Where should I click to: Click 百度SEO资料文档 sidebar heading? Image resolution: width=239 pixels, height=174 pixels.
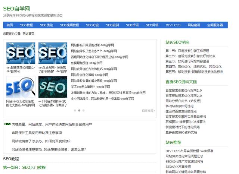point(181,82)
